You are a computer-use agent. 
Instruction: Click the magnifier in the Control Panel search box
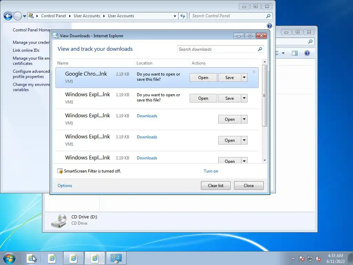pos(268,16)
